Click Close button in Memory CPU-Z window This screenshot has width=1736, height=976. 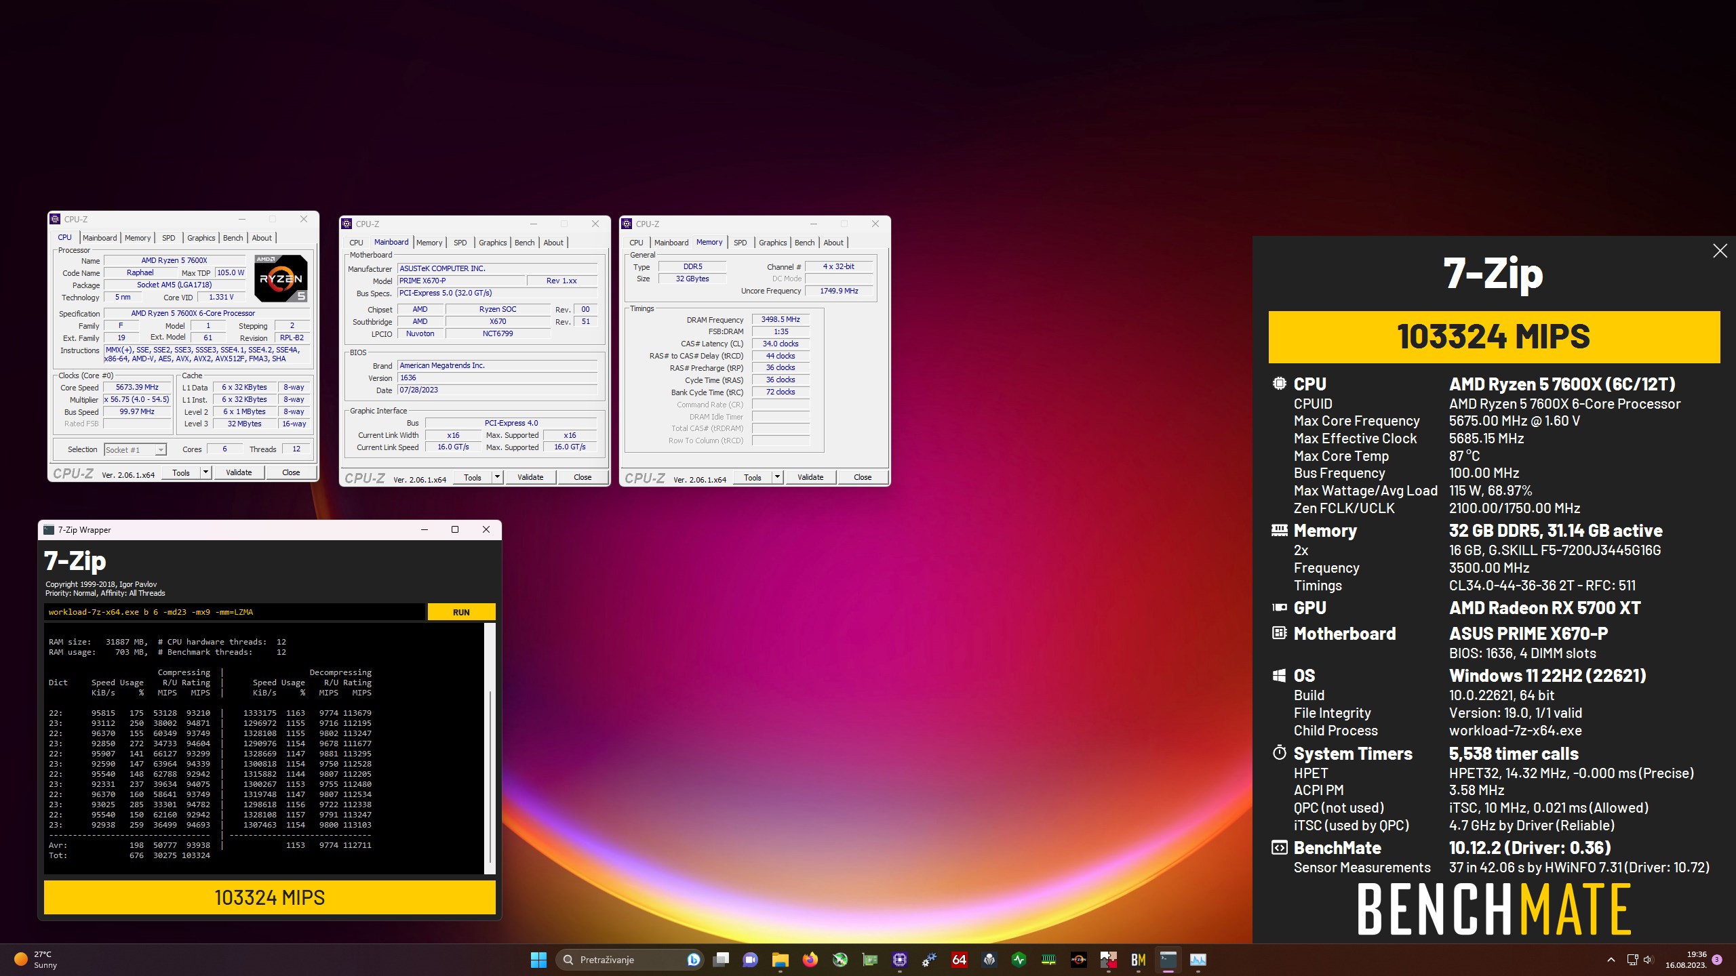coord(863,477)
